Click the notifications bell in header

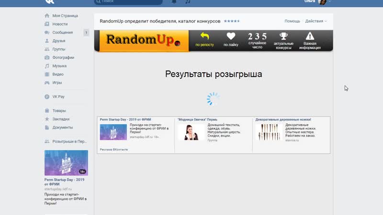pyautogui.click(x=174, y=1)
